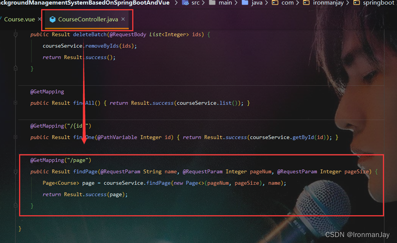397x243 pixels.
Task: Click the fold end marker of findPage
Action: (x=16, y=205)
